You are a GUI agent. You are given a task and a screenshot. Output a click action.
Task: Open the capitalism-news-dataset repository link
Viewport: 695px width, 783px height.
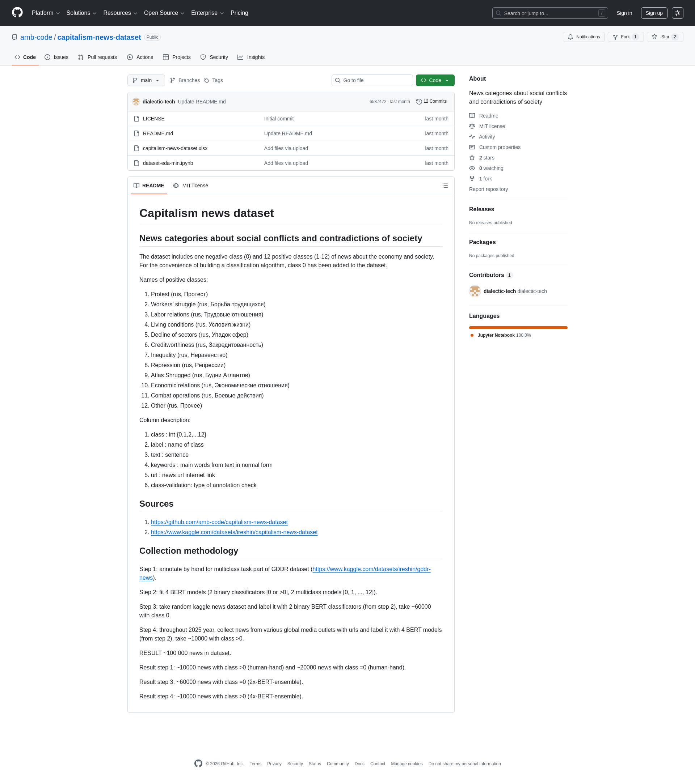click(x=99, y=37)
